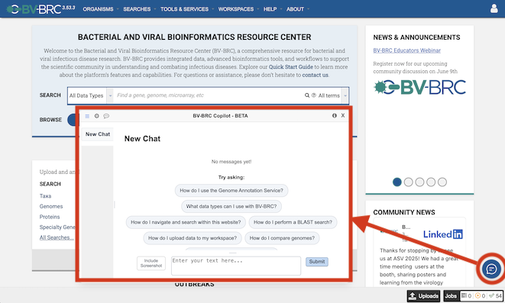Open the Help menu
505x303 pixels.
click(x=270, y=9)
